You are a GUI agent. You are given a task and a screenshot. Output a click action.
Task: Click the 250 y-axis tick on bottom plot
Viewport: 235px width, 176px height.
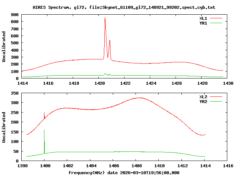click(x=15, y=113)
